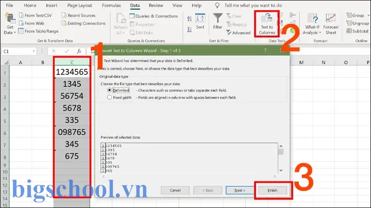Click the greyed Edit Links command
371x208 pixels.
tap(141, 32)
